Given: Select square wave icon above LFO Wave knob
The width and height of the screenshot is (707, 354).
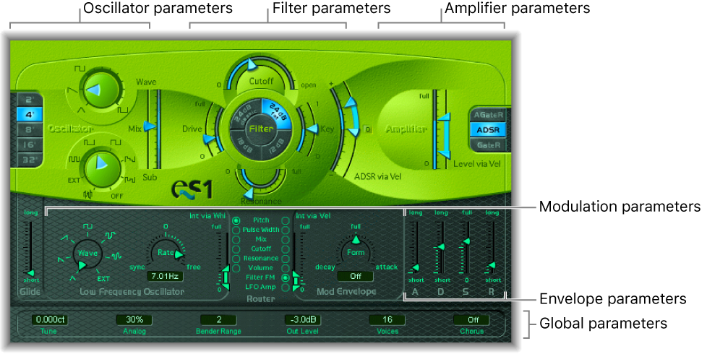Looking at the screenshot, I should pyautogui.click(x=87, y=225).
